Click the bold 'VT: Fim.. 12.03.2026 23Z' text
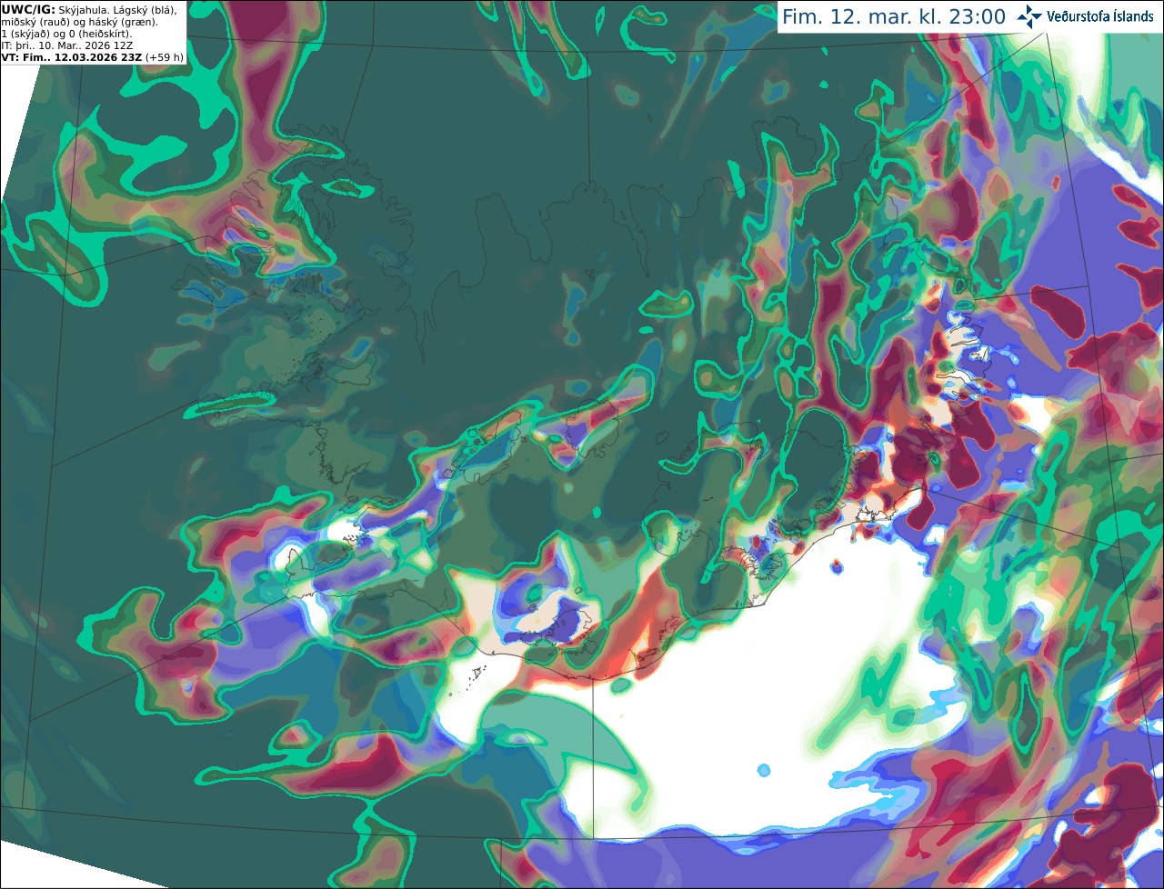This screenshot has height=889, width=1164. tap(72, 57)
